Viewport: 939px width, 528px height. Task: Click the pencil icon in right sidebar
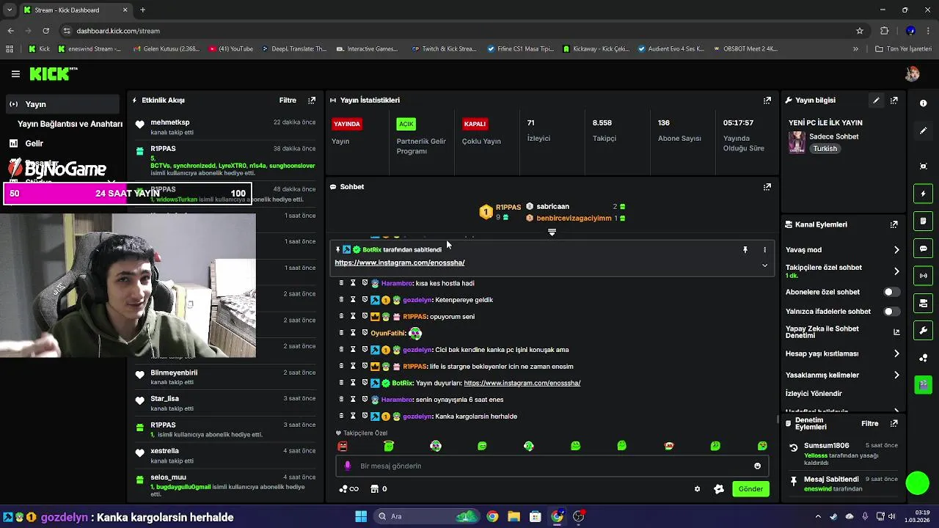coord(923,131)
